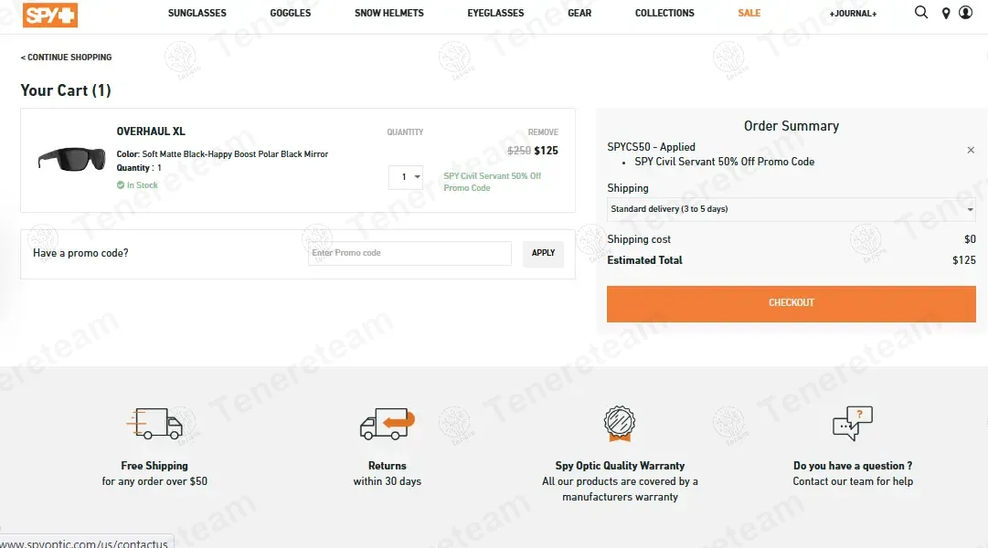Open the Overhaul XL sunglasses thumbnail

pos(71,159)
